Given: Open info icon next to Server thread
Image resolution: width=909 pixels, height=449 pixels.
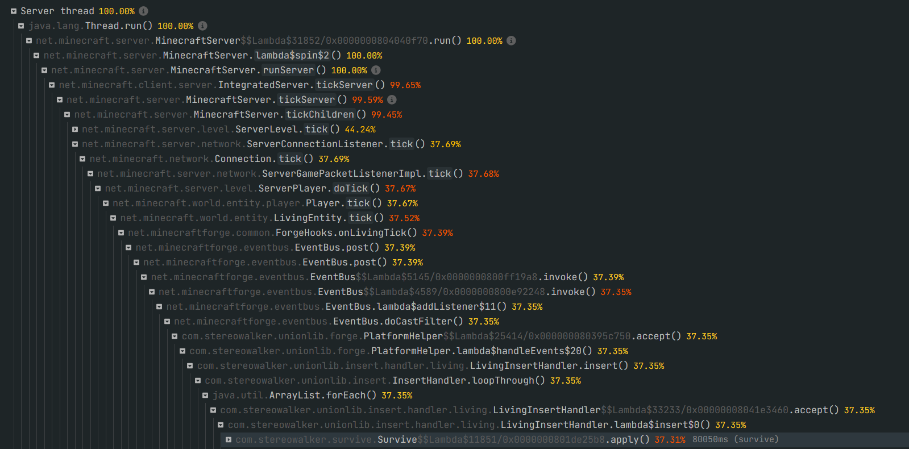Looking at the screenshot, I should point(144,11).
